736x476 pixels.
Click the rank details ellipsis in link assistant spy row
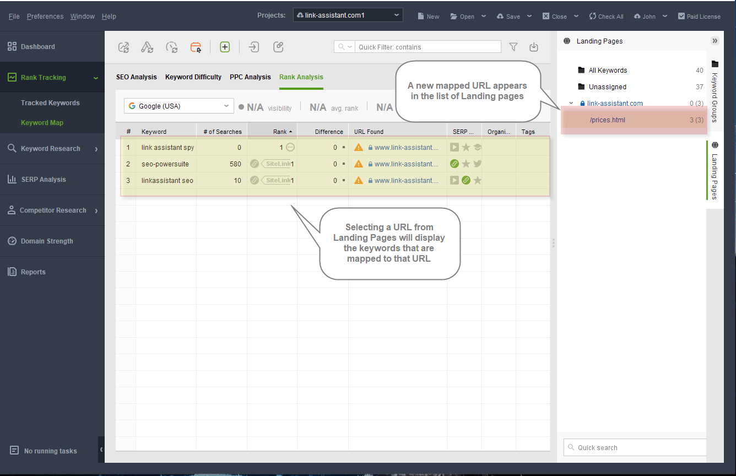pos(290,148)
